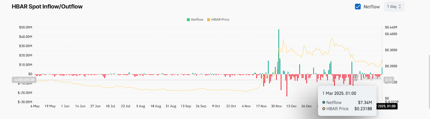
Task: Click the yellow HBAR Price legend square
Action: click(x=209, y=20)
